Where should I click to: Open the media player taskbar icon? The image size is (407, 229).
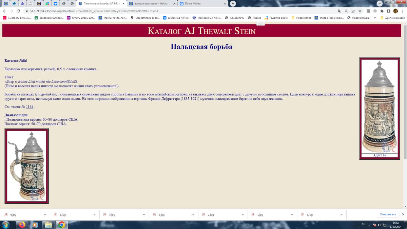tap(35, 225)
